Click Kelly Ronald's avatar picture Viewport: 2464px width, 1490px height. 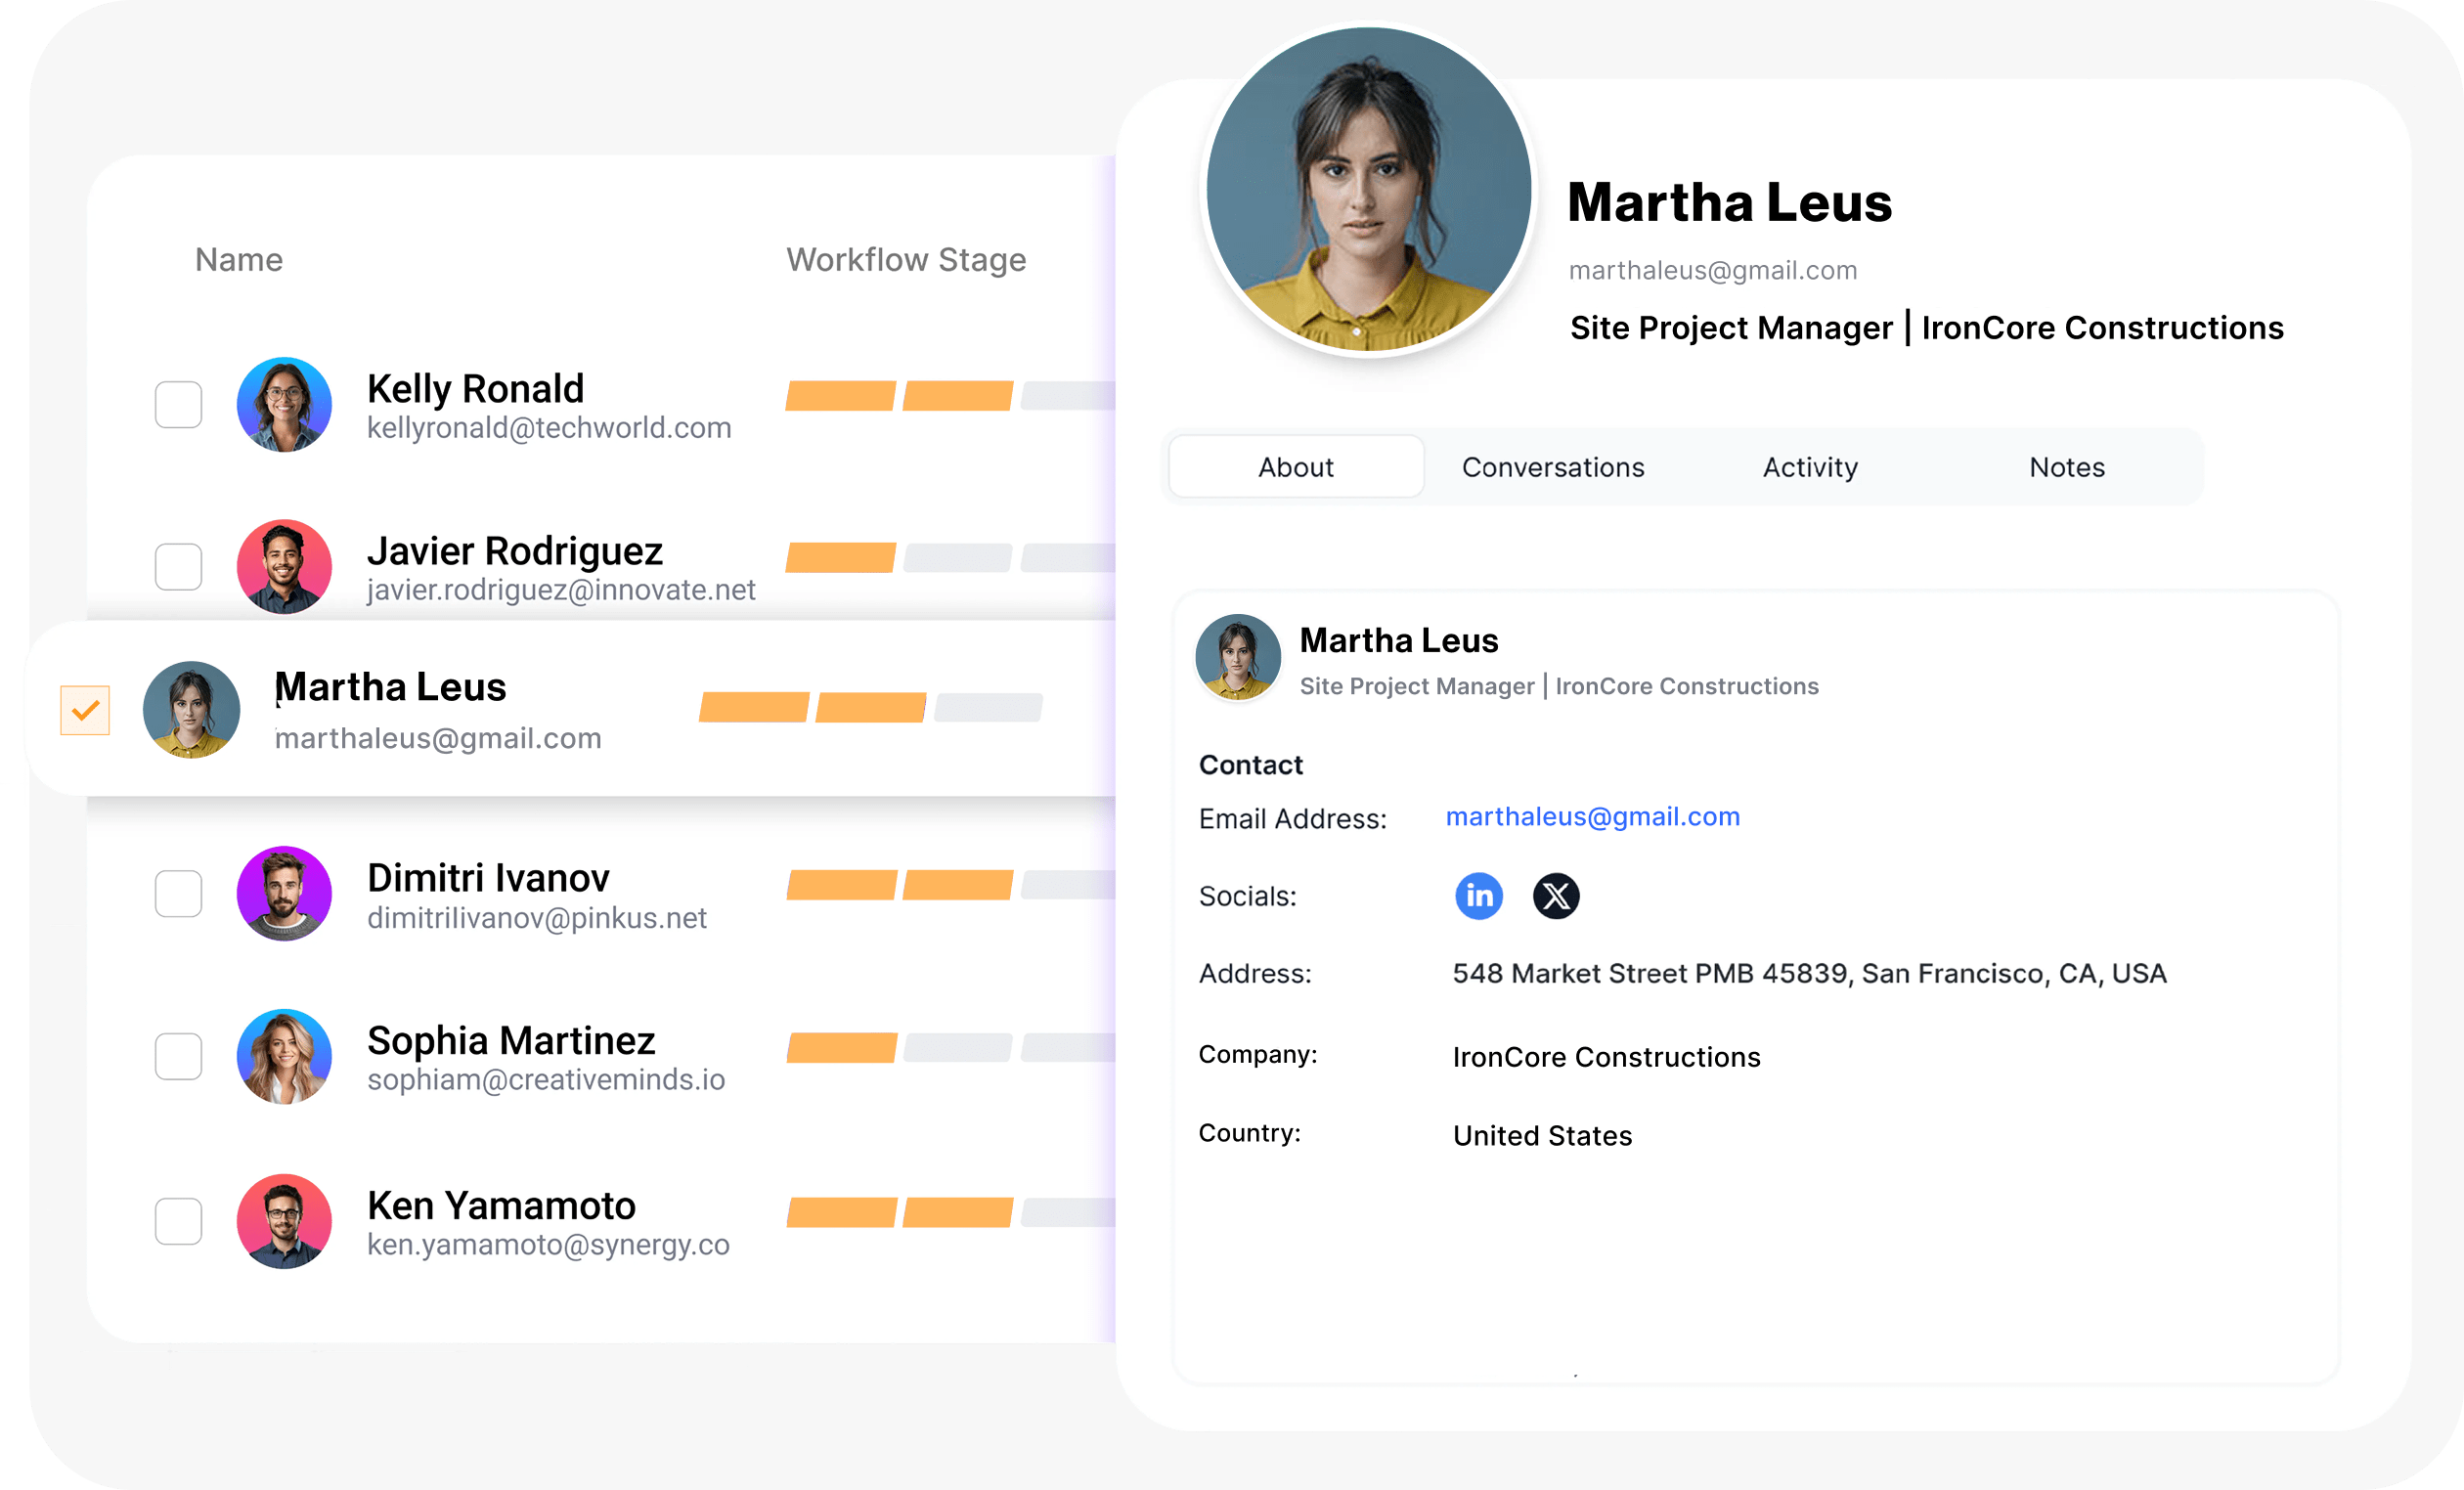[x=284, y=405]
